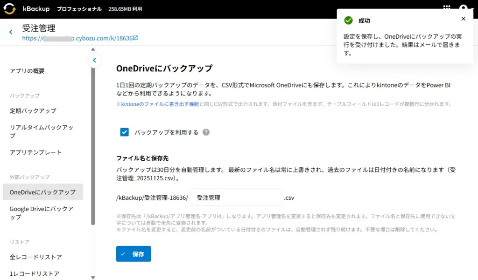Collapse the sidebar using the circular arrow

(95, 60)
